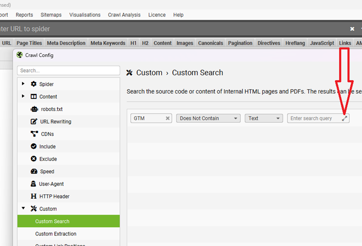Clear the URL bar with the X
The width and height of the screenshot is (362, 246).
tap(352, 29)
